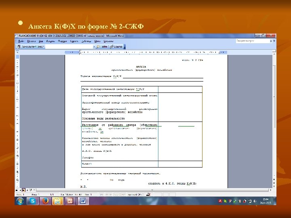Toggle the ВДЛ extend selection indicator
This screenshot has width=291, height=218.
[116, 195]
